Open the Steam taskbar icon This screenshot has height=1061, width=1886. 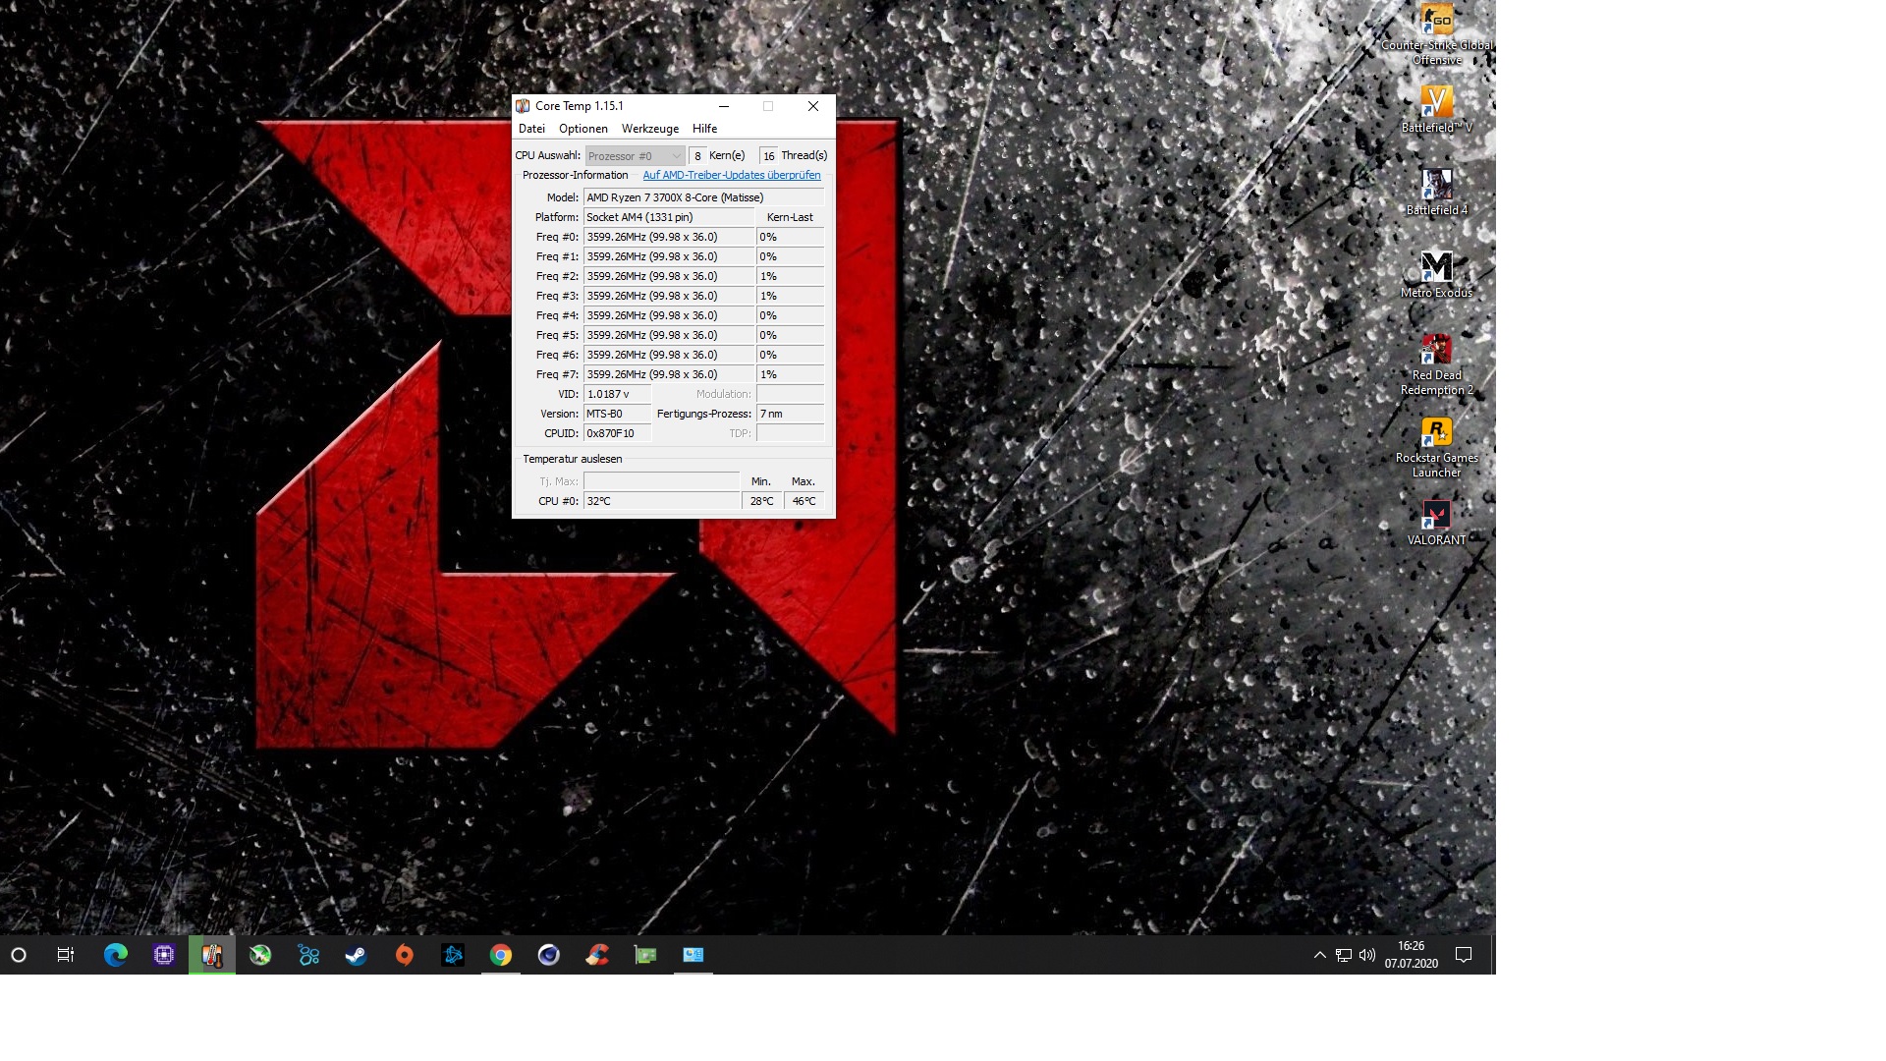point(356,955)
